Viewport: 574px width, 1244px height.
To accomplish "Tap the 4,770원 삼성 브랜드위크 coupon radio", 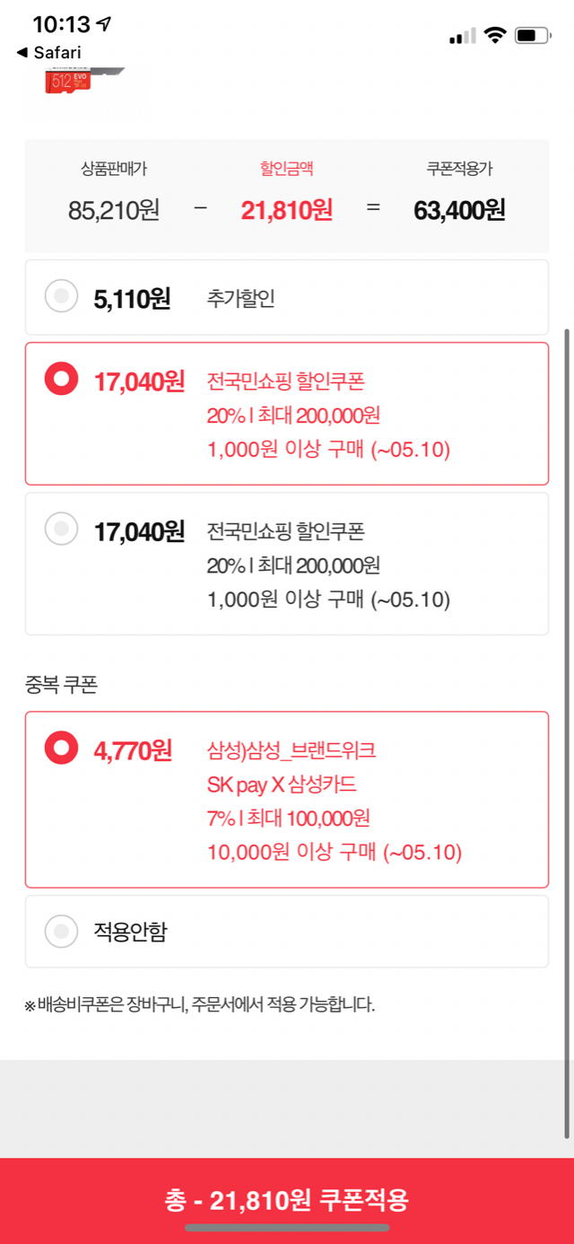I will pos(61,748).
